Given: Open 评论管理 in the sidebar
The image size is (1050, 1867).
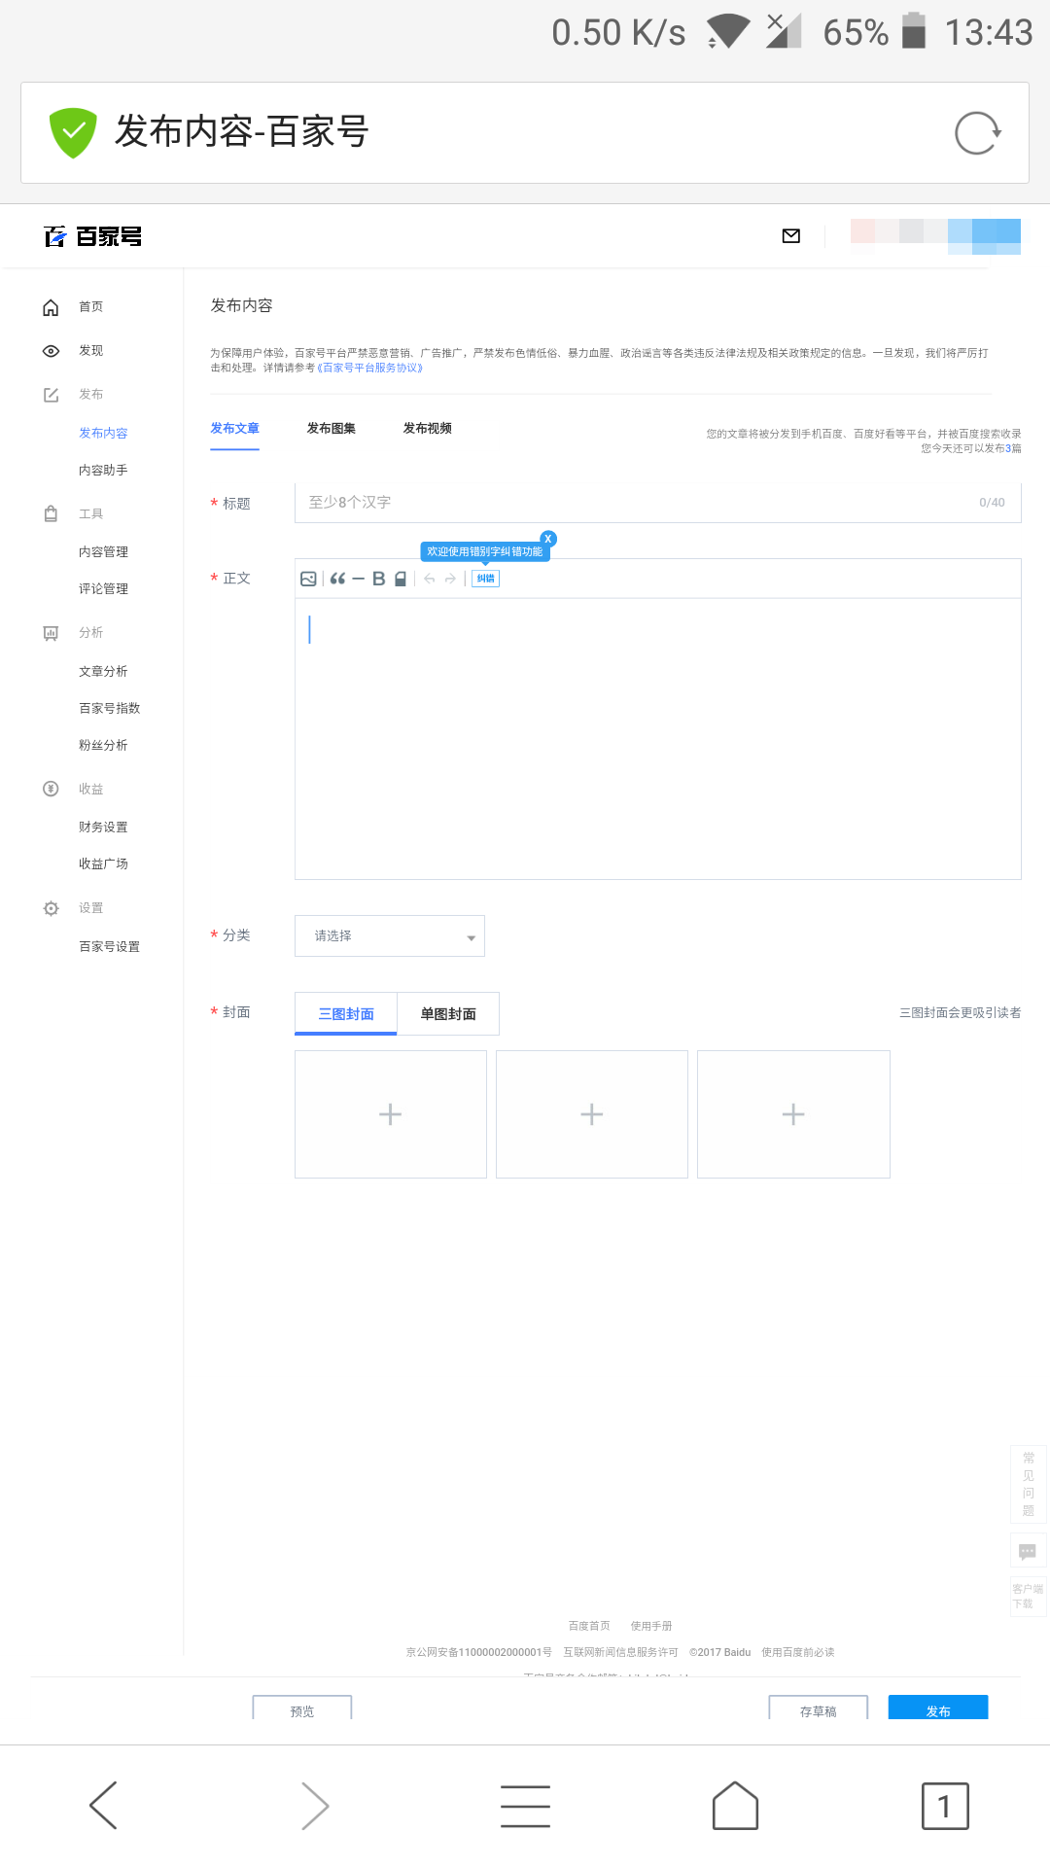Looking at the screenshot, I should (x=103, y=589).
